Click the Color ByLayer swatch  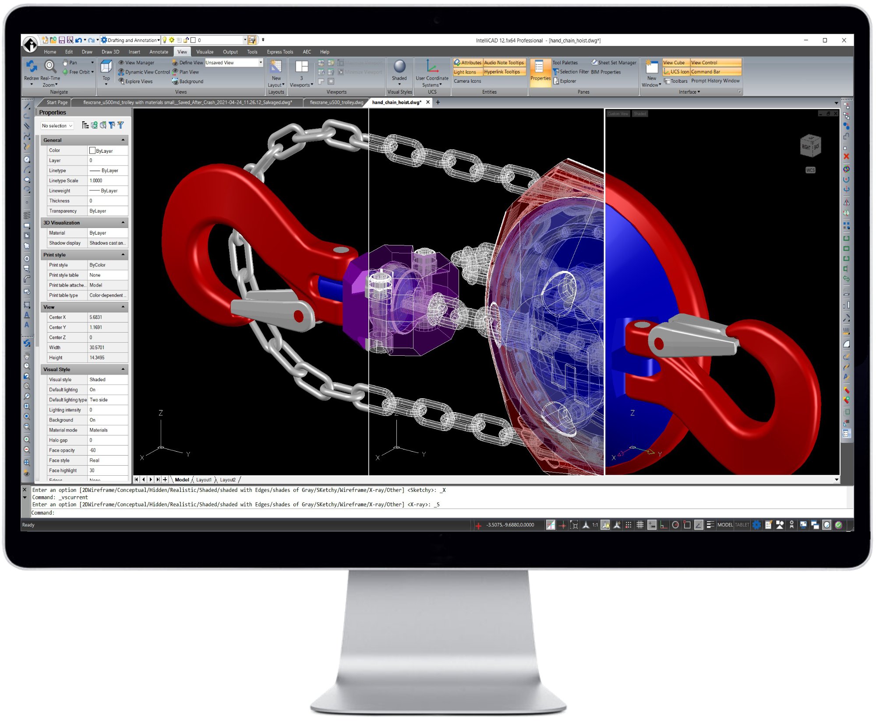pos(92,150)
